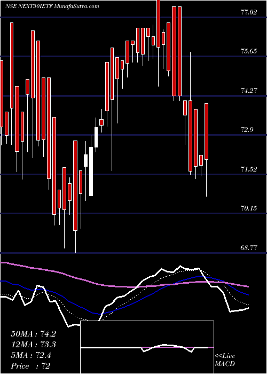Select the 75.65 price axis label
Image resolution: width=267 pixels, height=374 pixels.
249,51
